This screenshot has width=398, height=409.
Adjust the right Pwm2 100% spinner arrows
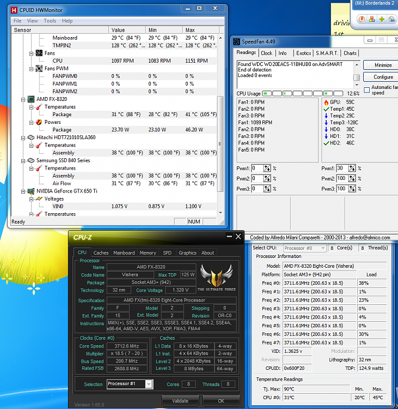[352, 179]
